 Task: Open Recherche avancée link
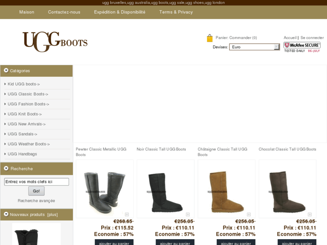tap(36, 200)
